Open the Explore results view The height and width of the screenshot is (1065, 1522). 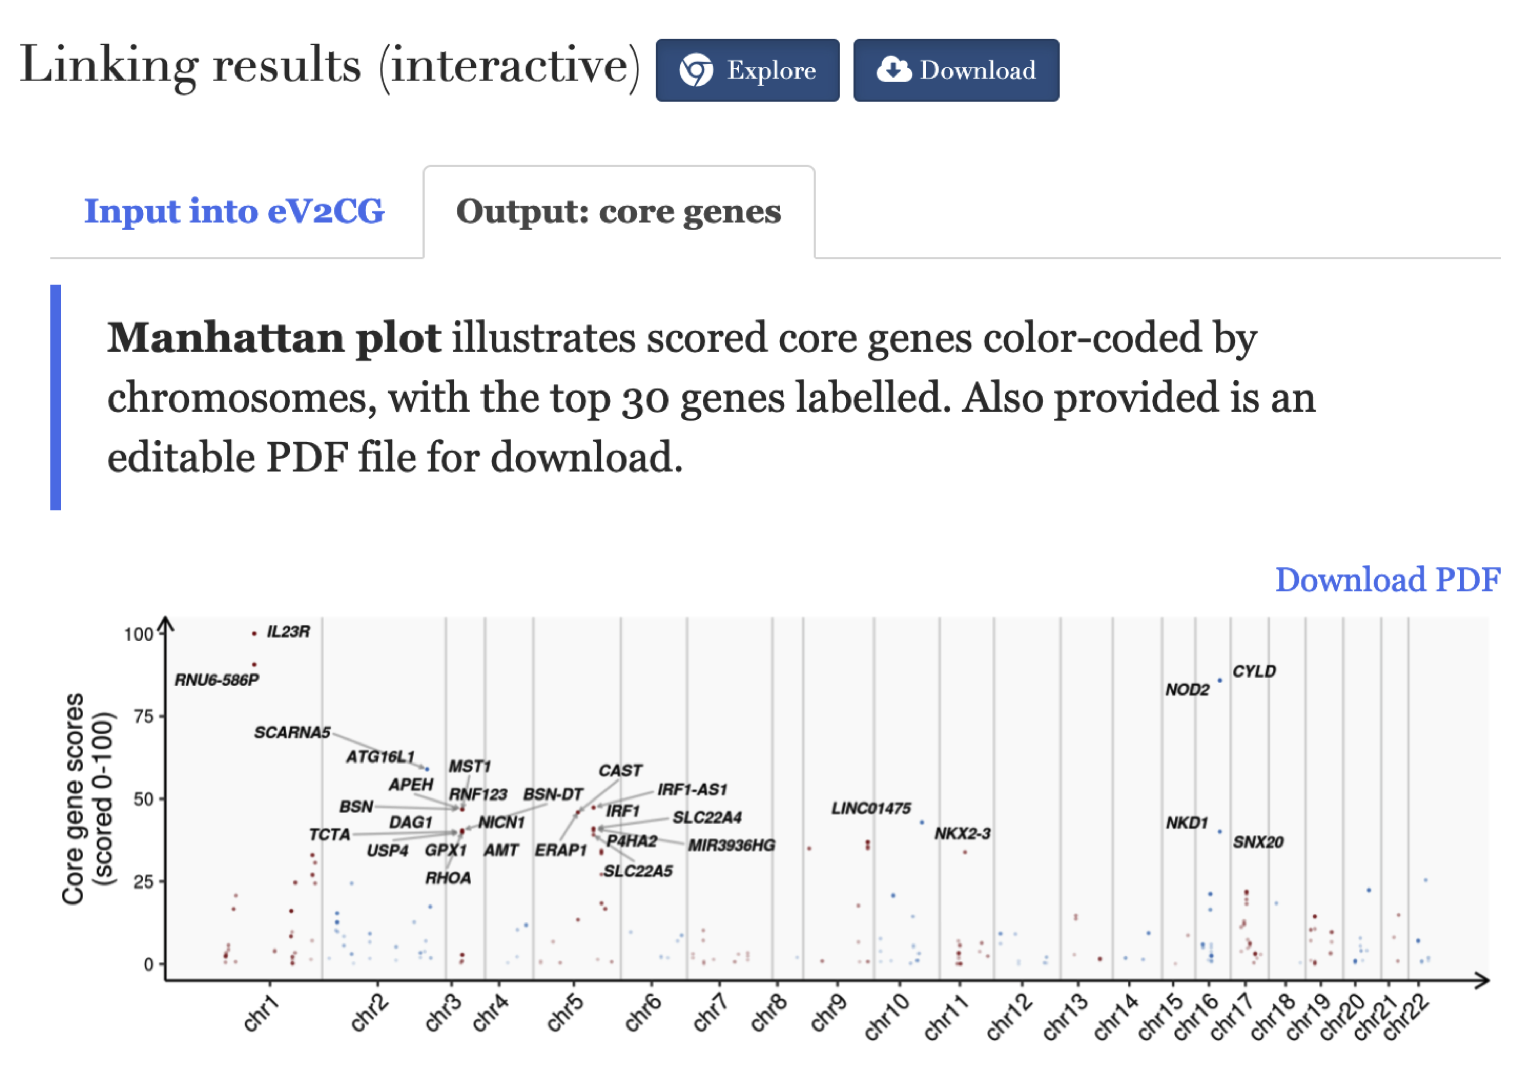pyautogui.click(x=748, y=70)
